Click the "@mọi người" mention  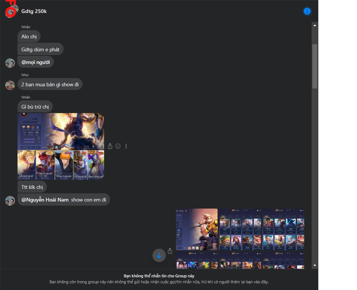[36, 62]
